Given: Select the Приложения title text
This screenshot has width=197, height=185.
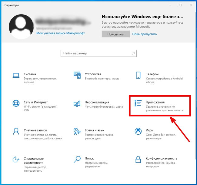Looking at the screenshot, I should tap(155, 102).
